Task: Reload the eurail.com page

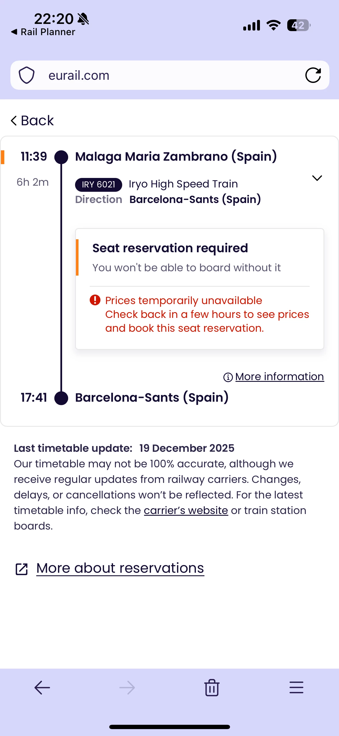Action: tap(313, 75)
